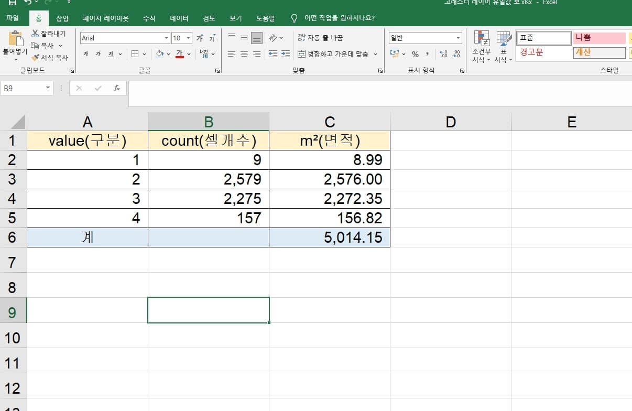Align cell text to the right
This screenshot has height=411, width=632.
(x=256, y=54)
